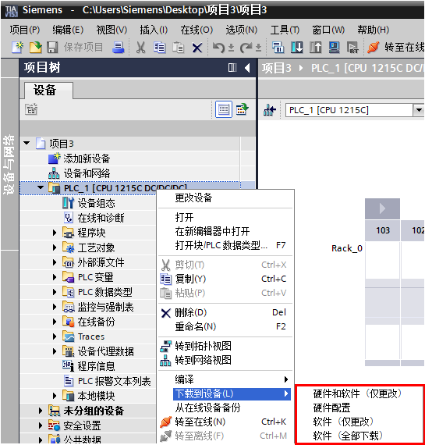
Task: Click 添加新设备 in project tree
Action: [x=87, y=158]
